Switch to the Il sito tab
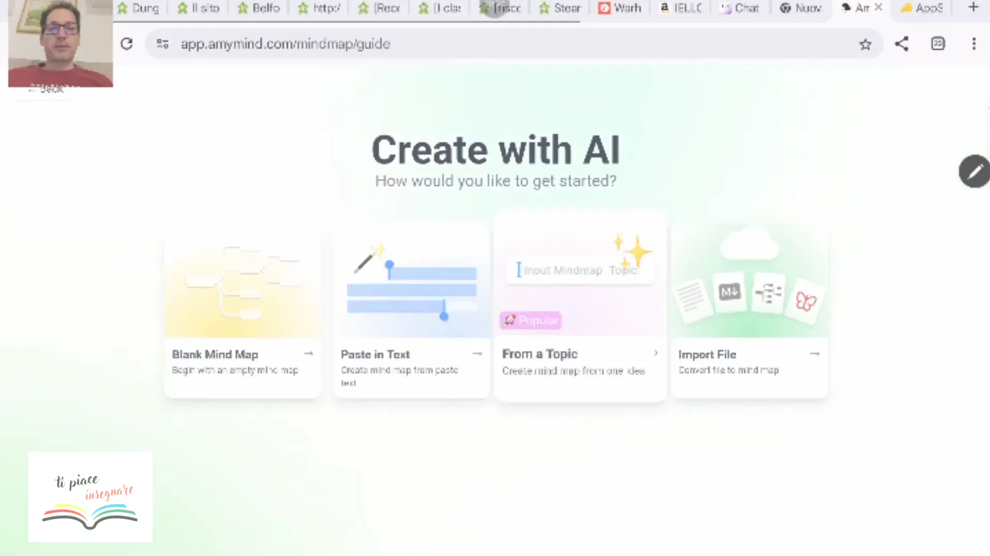 [x=199, y=8]
